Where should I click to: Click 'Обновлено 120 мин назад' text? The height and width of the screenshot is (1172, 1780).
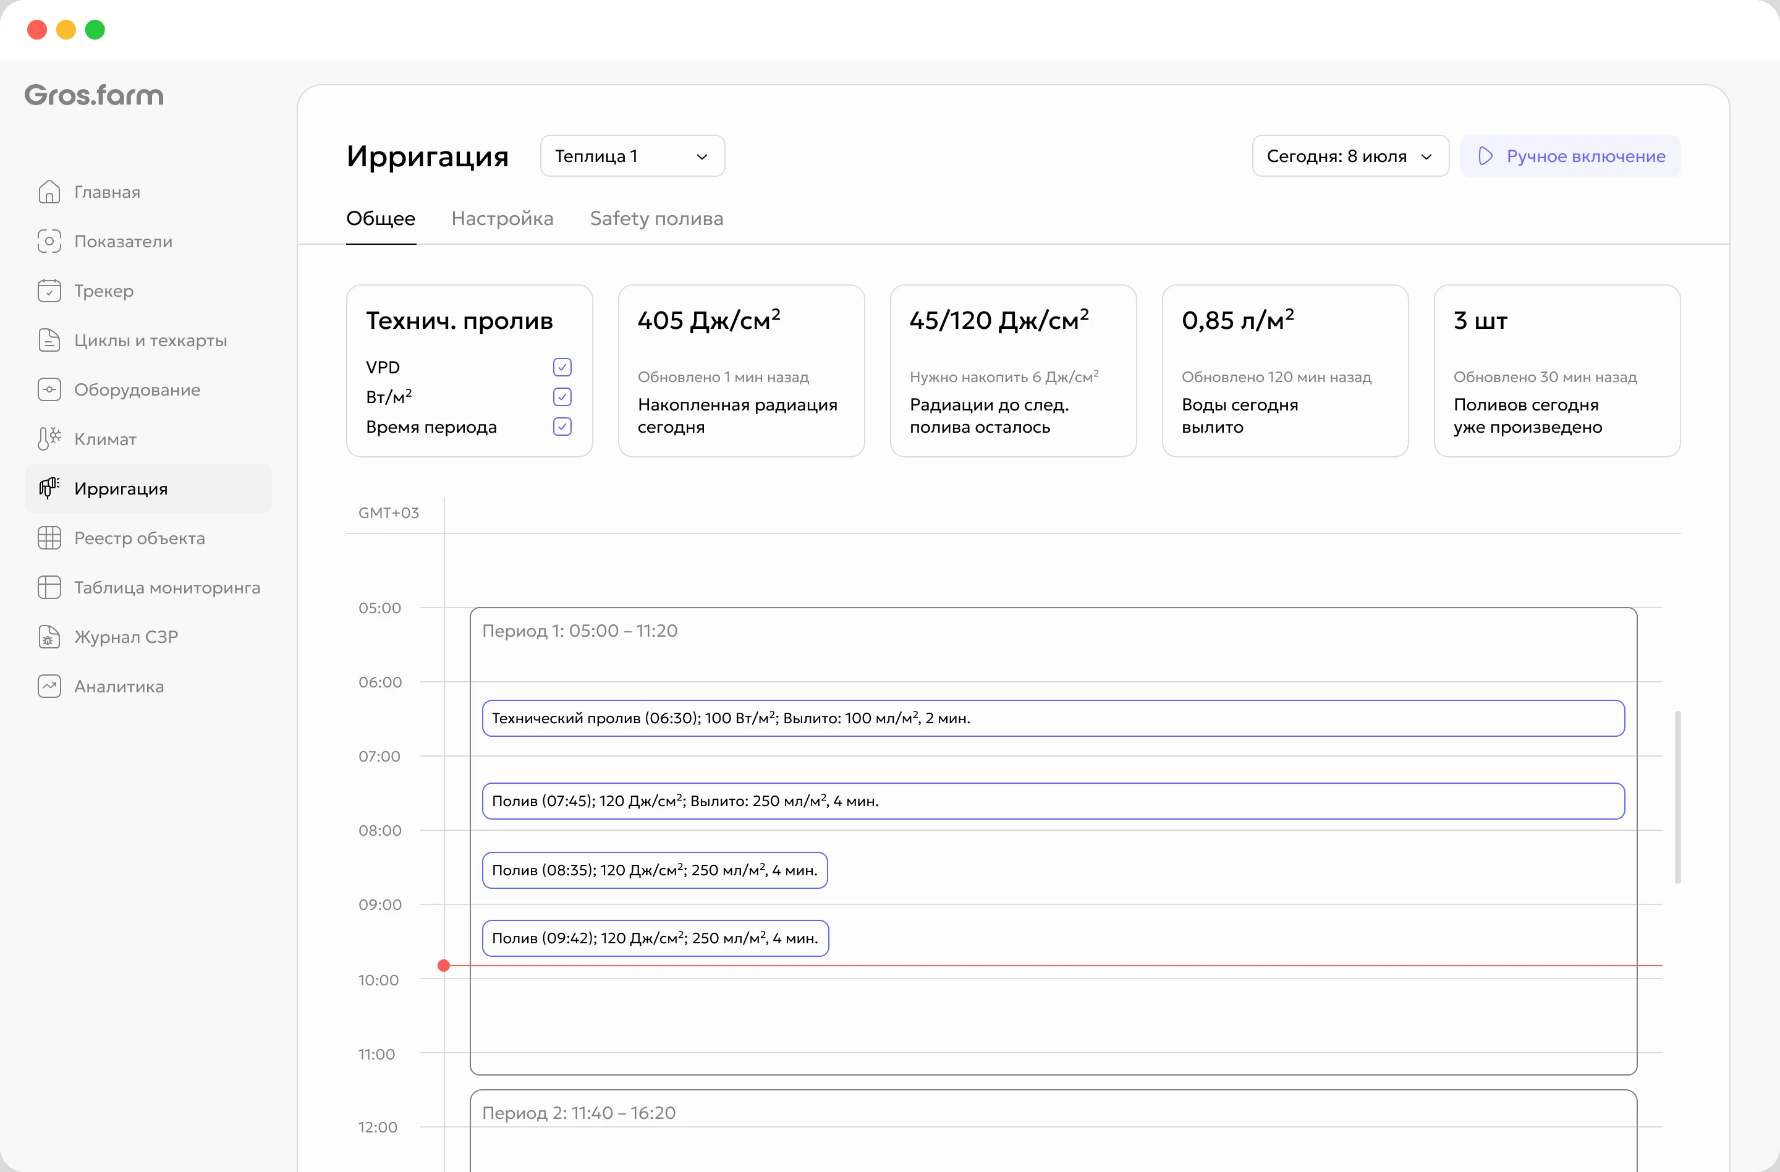(1276, 377)
